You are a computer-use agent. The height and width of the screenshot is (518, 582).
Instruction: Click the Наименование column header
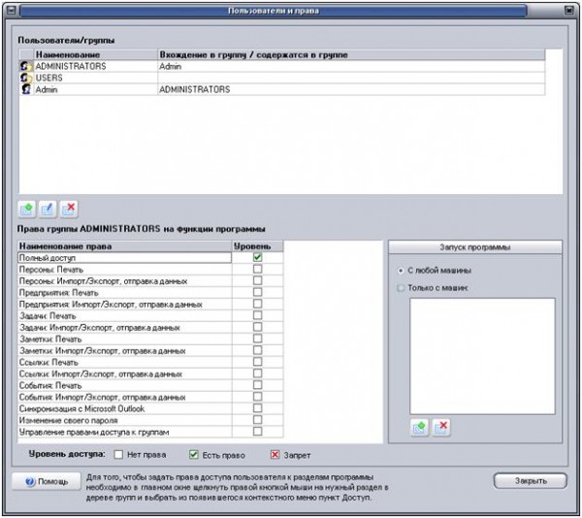96,55
